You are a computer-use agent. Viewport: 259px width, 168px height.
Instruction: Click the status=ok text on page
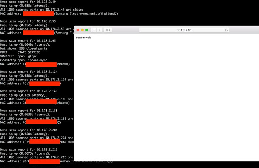pyautogui.click(x=83, y=38)
